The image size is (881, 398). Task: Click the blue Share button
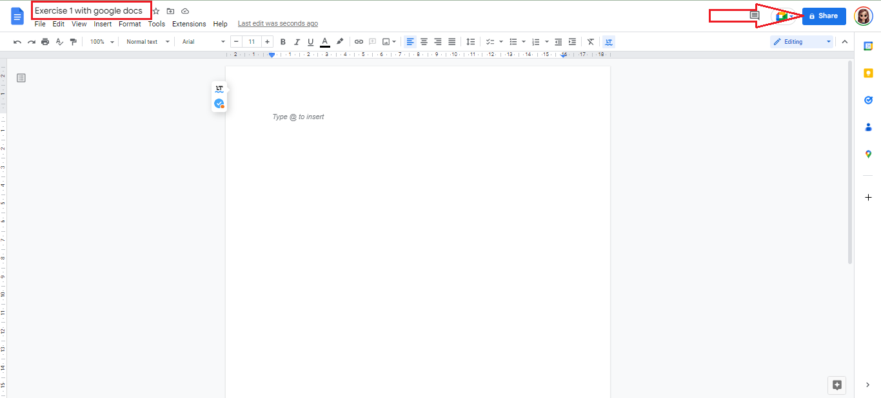pyautogui.click(x=824, y=16)
